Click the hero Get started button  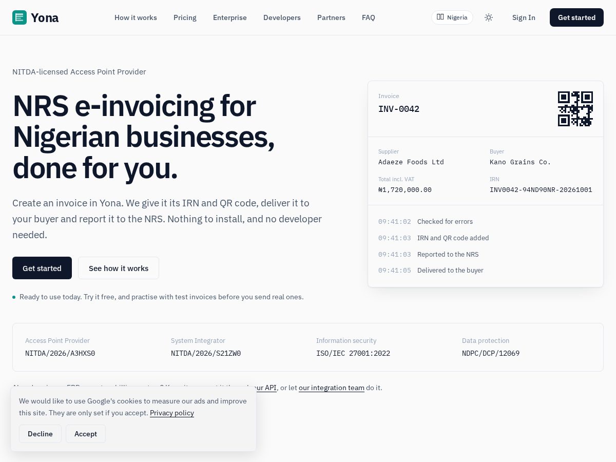[42, 268]
